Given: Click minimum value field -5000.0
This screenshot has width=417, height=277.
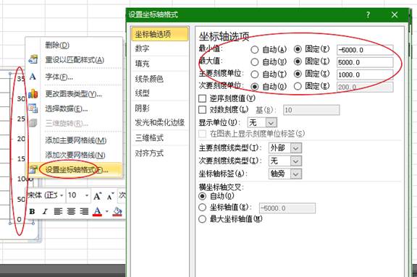Looking at the screenshot, I should (365, 50).
